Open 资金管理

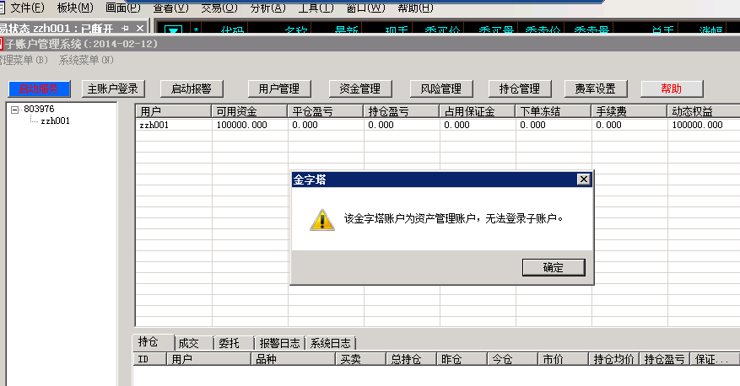359,88
